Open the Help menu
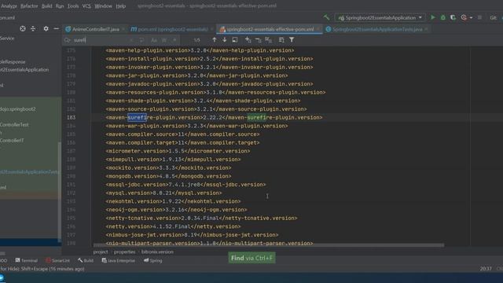The height and width of the screenshot is (283, 503). [x=120, y=6]
